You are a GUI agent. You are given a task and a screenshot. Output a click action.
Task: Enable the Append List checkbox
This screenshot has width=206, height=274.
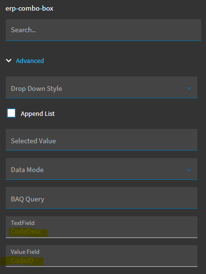[x=12, y=113]
